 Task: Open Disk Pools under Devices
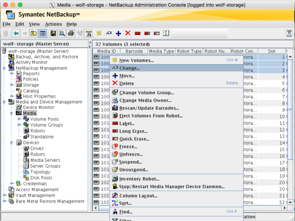pos(41,178)
